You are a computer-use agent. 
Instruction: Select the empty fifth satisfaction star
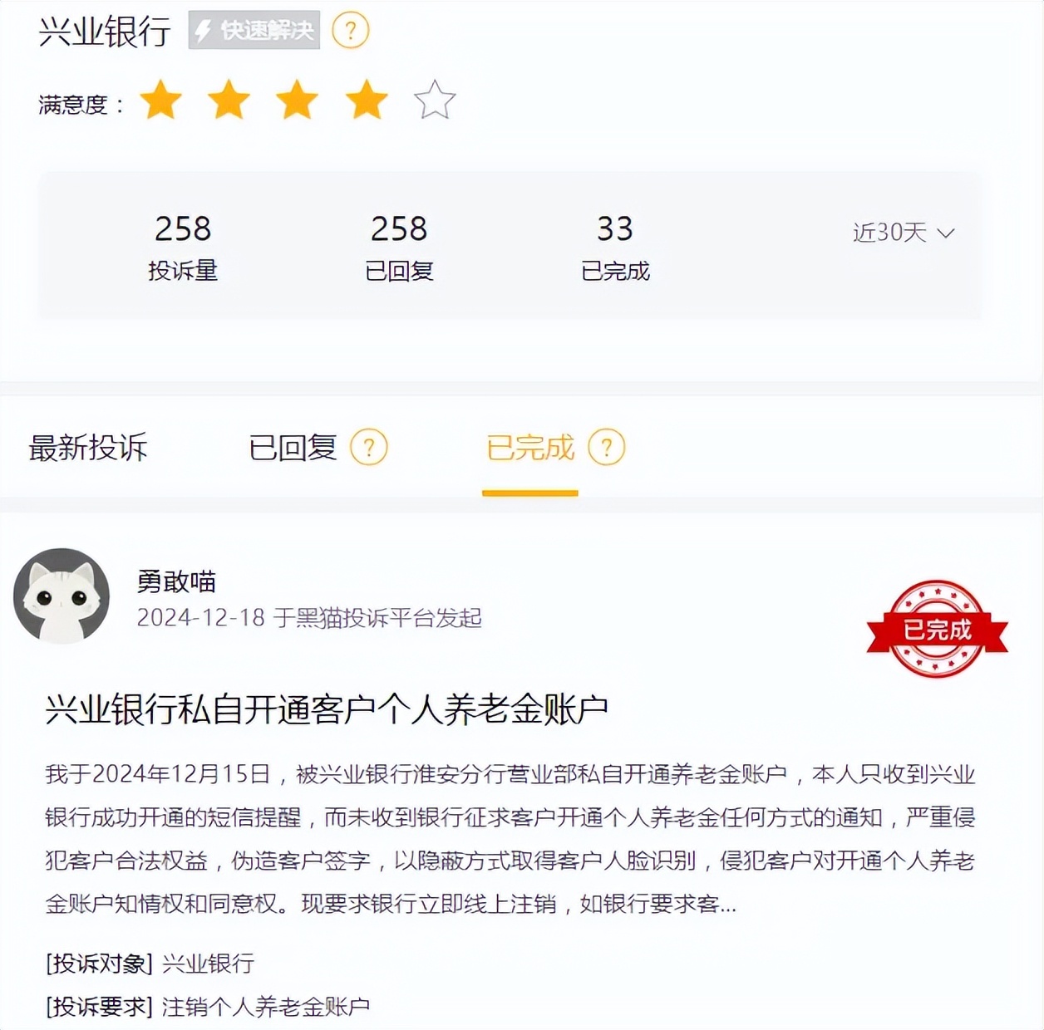[435, 101]
